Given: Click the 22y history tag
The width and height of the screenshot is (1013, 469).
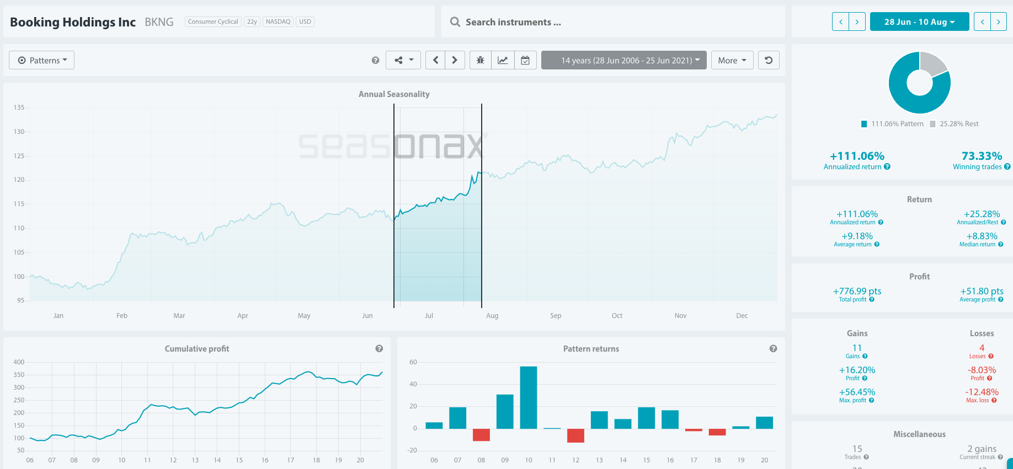Looking at the screenshot, I should [x=252, y=21].
